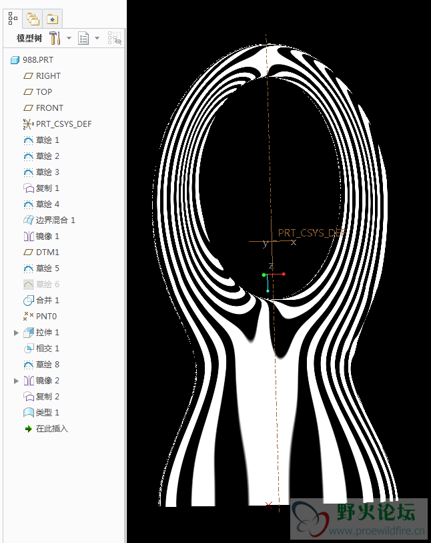The width and height of the screenshot is (431, 543).
Task: Click the 镜像 1 mirror icon
Action: [29, 236]
